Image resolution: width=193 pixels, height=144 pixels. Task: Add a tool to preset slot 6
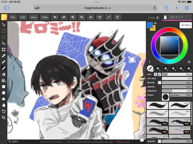tap(189, 68)
